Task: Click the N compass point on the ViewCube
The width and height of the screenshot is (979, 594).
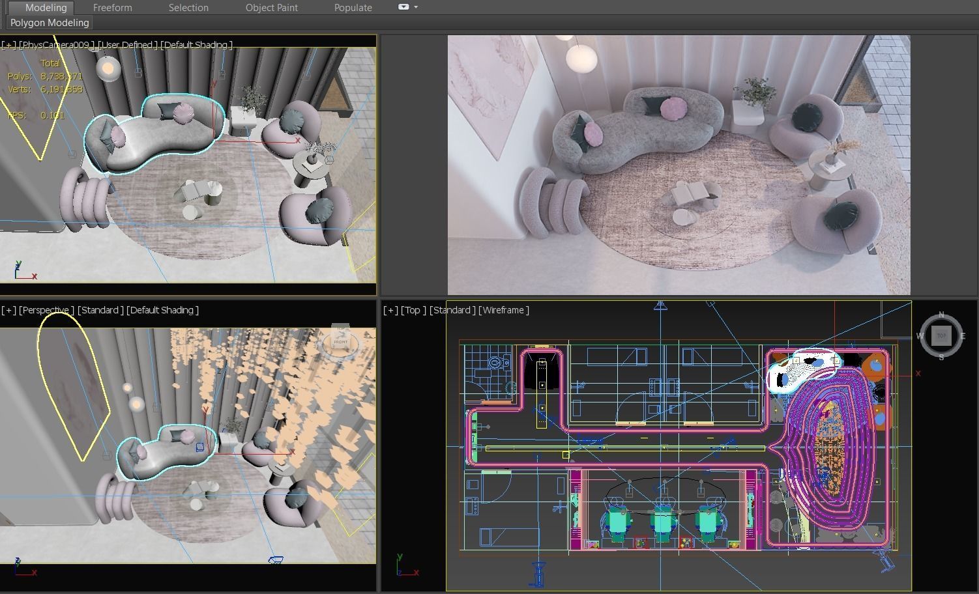Action: tap(941, 315)
